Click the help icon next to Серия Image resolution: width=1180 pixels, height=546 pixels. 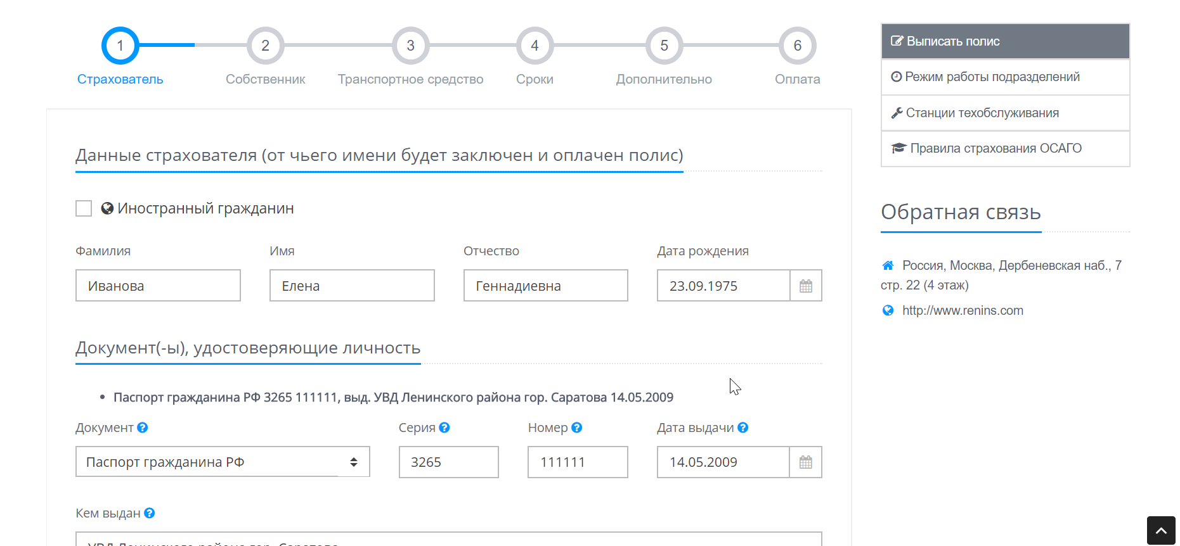point(444,428)
